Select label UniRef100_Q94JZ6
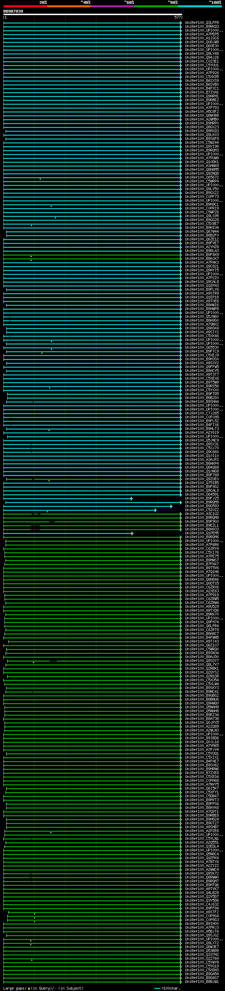This screenshot has height=991, width=225. click(x=202, y=57)
